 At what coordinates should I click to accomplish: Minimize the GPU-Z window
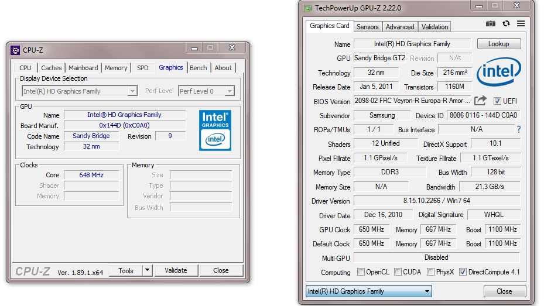coord(479,5)
